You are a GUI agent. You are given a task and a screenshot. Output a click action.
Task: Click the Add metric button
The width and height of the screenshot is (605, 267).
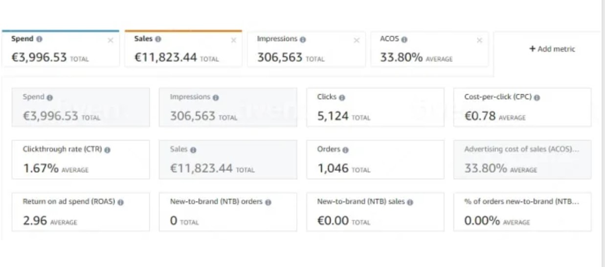[x=552, y=49]
